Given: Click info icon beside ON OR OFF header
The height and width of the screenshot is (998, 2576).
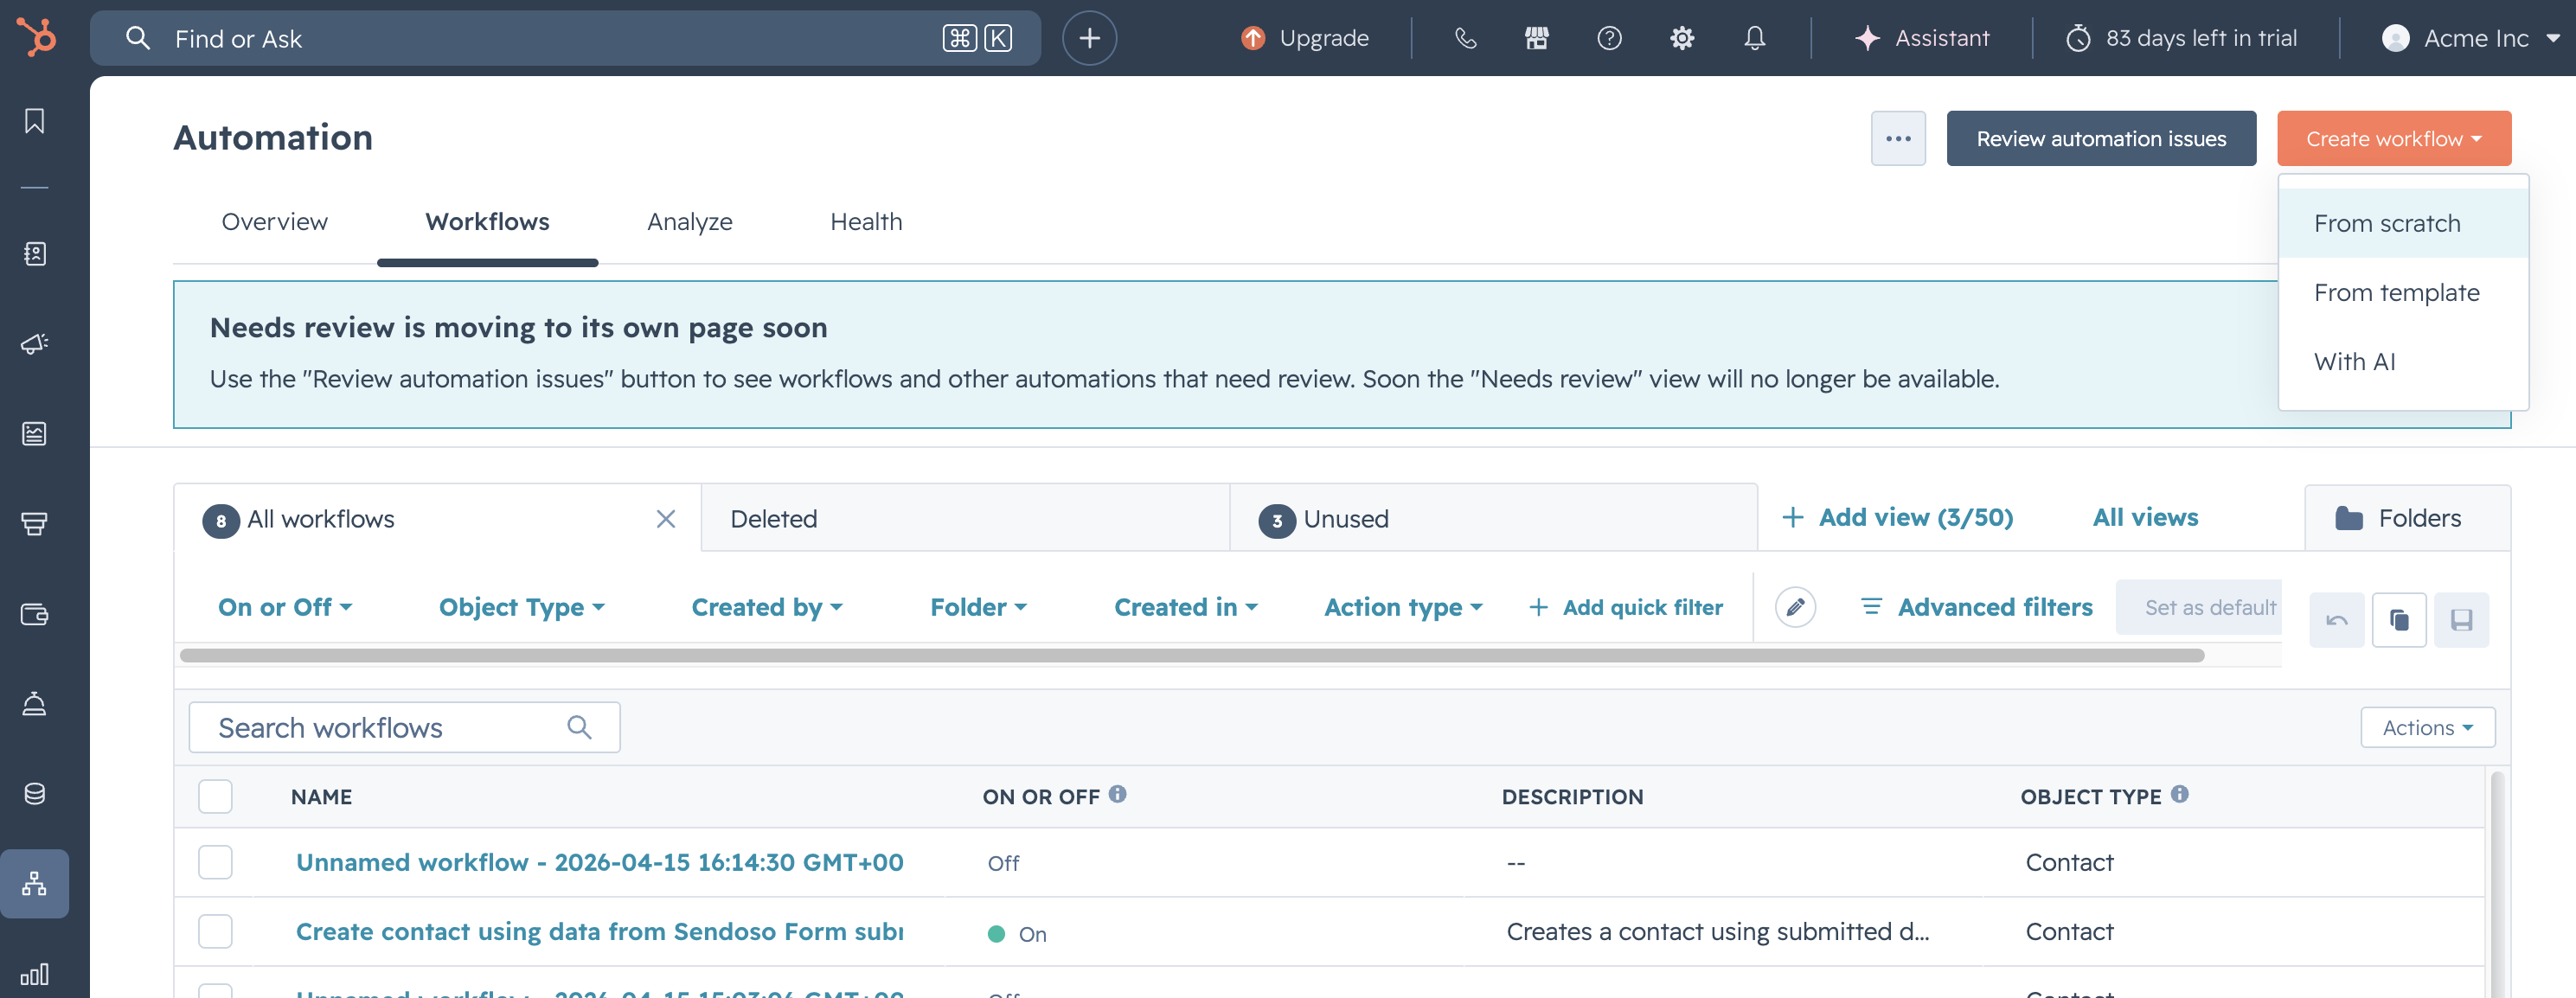Looking at the screenshot, I should click(x=1117, y=794).
